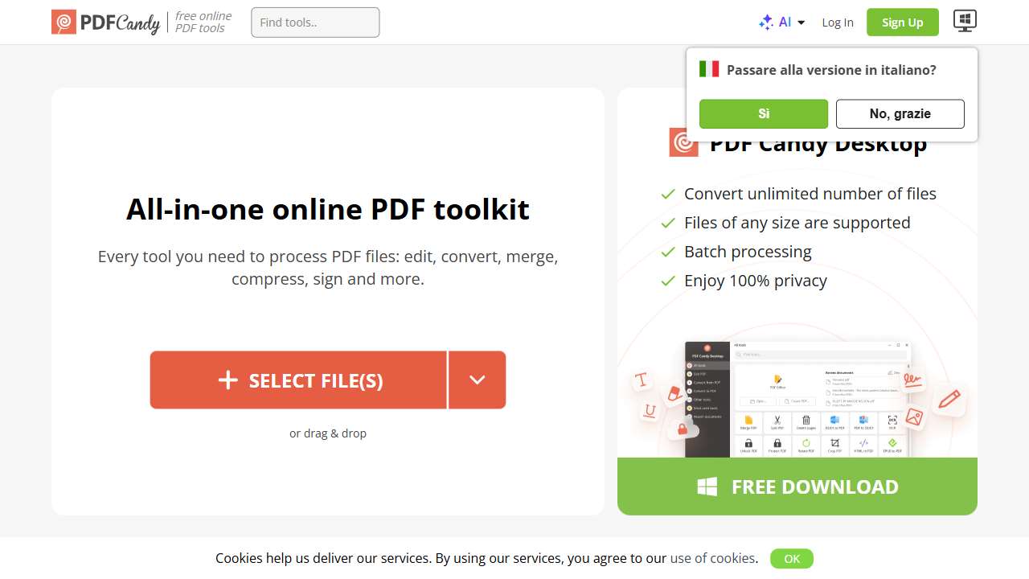Click the PDF Candy logo
The image size is (1029, 579).
click(x=105, y=22)
